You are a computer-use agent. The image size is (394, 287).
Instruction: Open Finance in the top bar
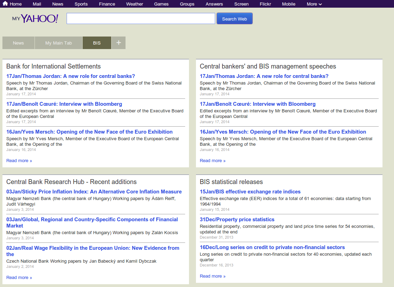point(107,4)
